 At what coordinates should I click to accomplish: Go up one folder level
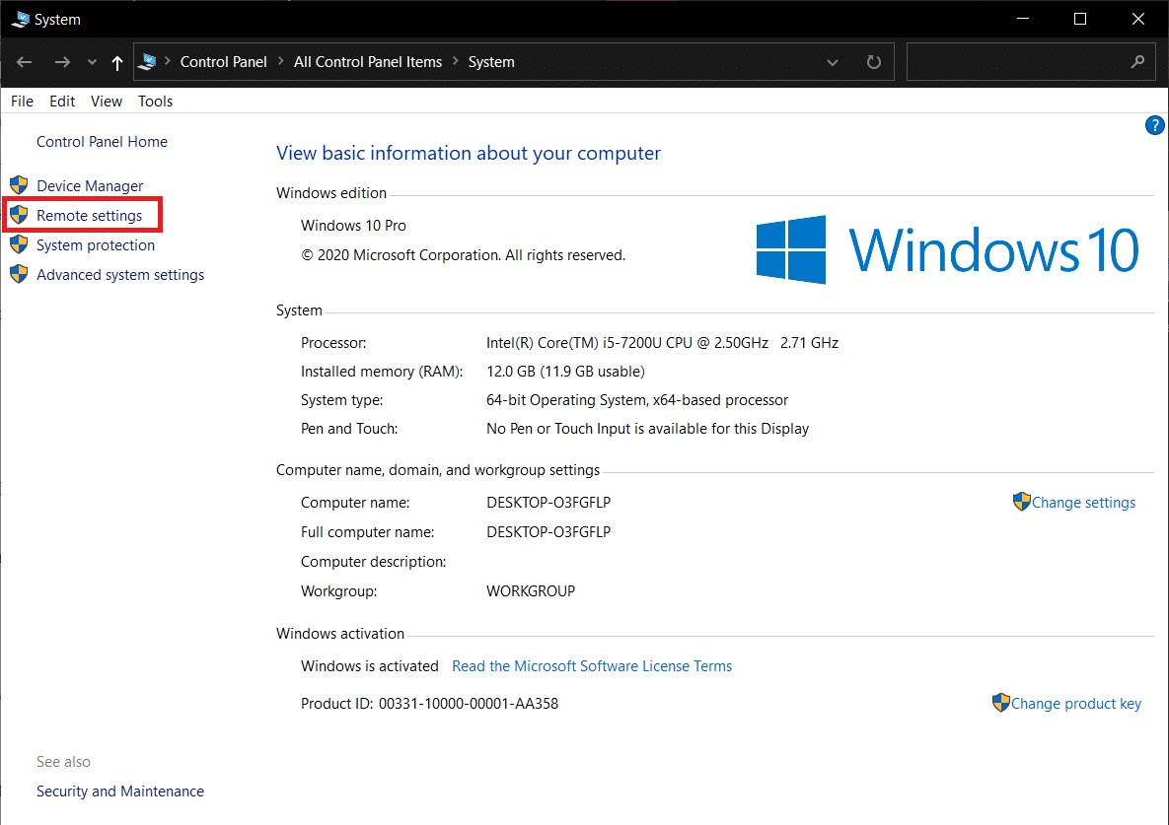117,62
